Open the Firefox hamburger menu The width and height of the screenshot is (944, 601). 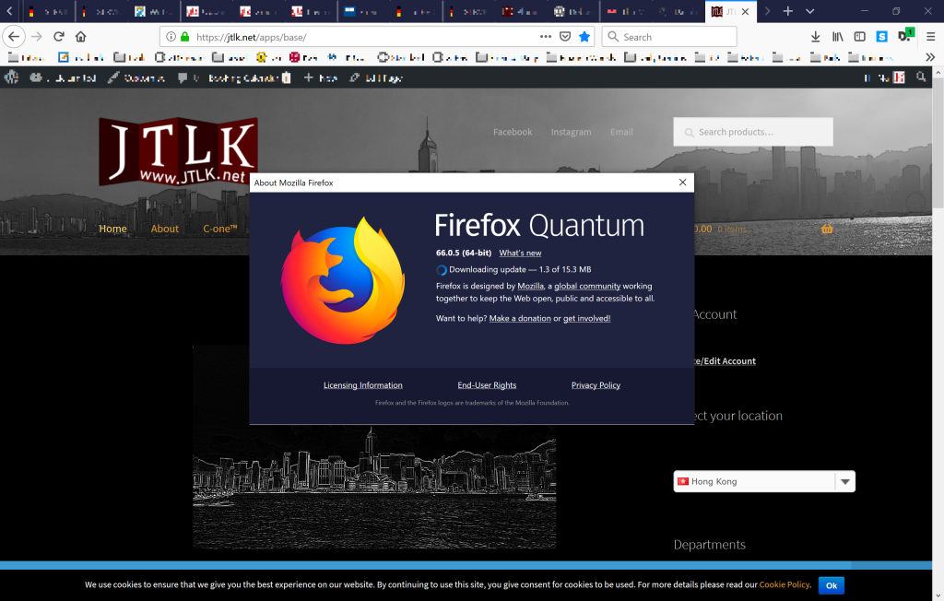(x=930, y=37)
